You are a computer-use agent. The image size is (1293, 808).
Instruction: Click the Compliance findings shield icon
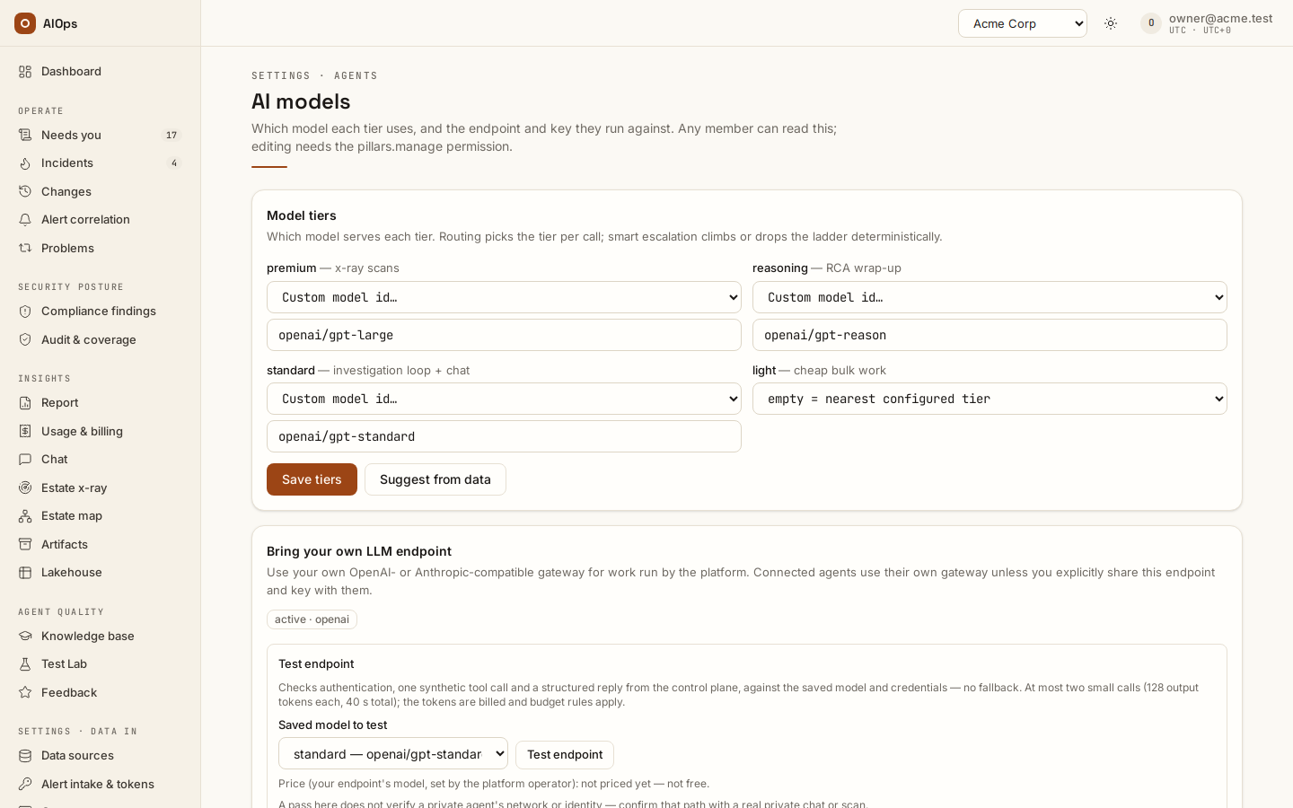25,311
